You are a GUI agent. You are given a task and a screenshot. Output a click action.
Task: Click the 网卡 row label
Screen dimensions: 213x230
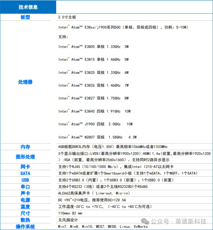[25, 167]
